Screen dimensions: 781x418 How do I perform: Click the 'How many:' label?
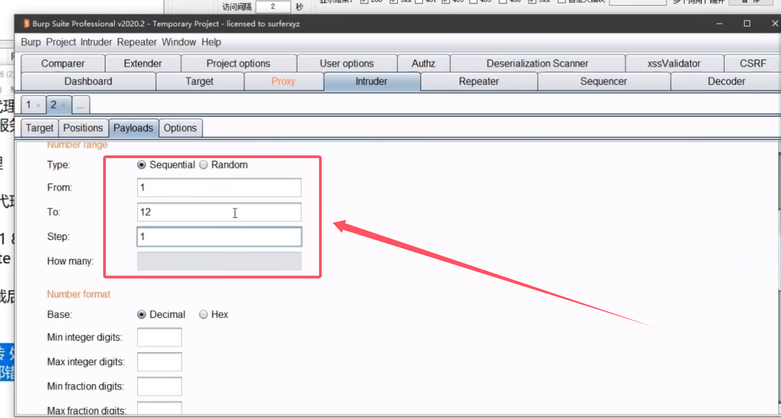(70, 261)
